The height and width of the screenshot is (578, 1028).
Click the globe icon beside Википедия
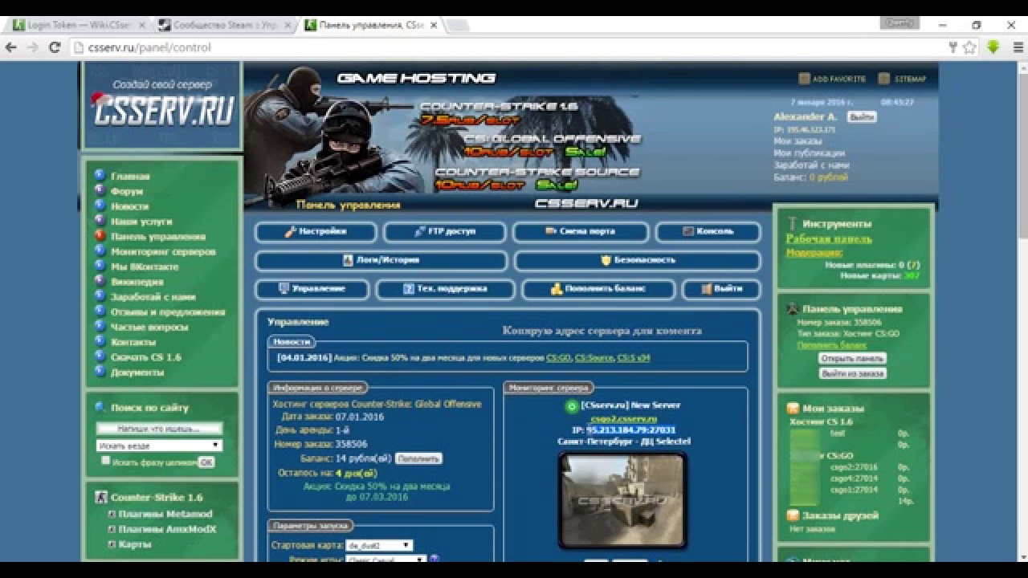click(x=100, y=281)
